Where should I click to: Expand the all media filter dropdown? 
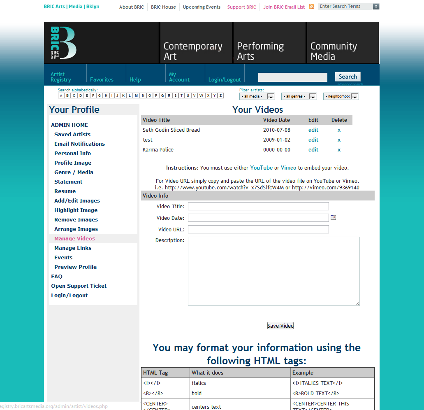pyautogui.click(x=257, y=96)
